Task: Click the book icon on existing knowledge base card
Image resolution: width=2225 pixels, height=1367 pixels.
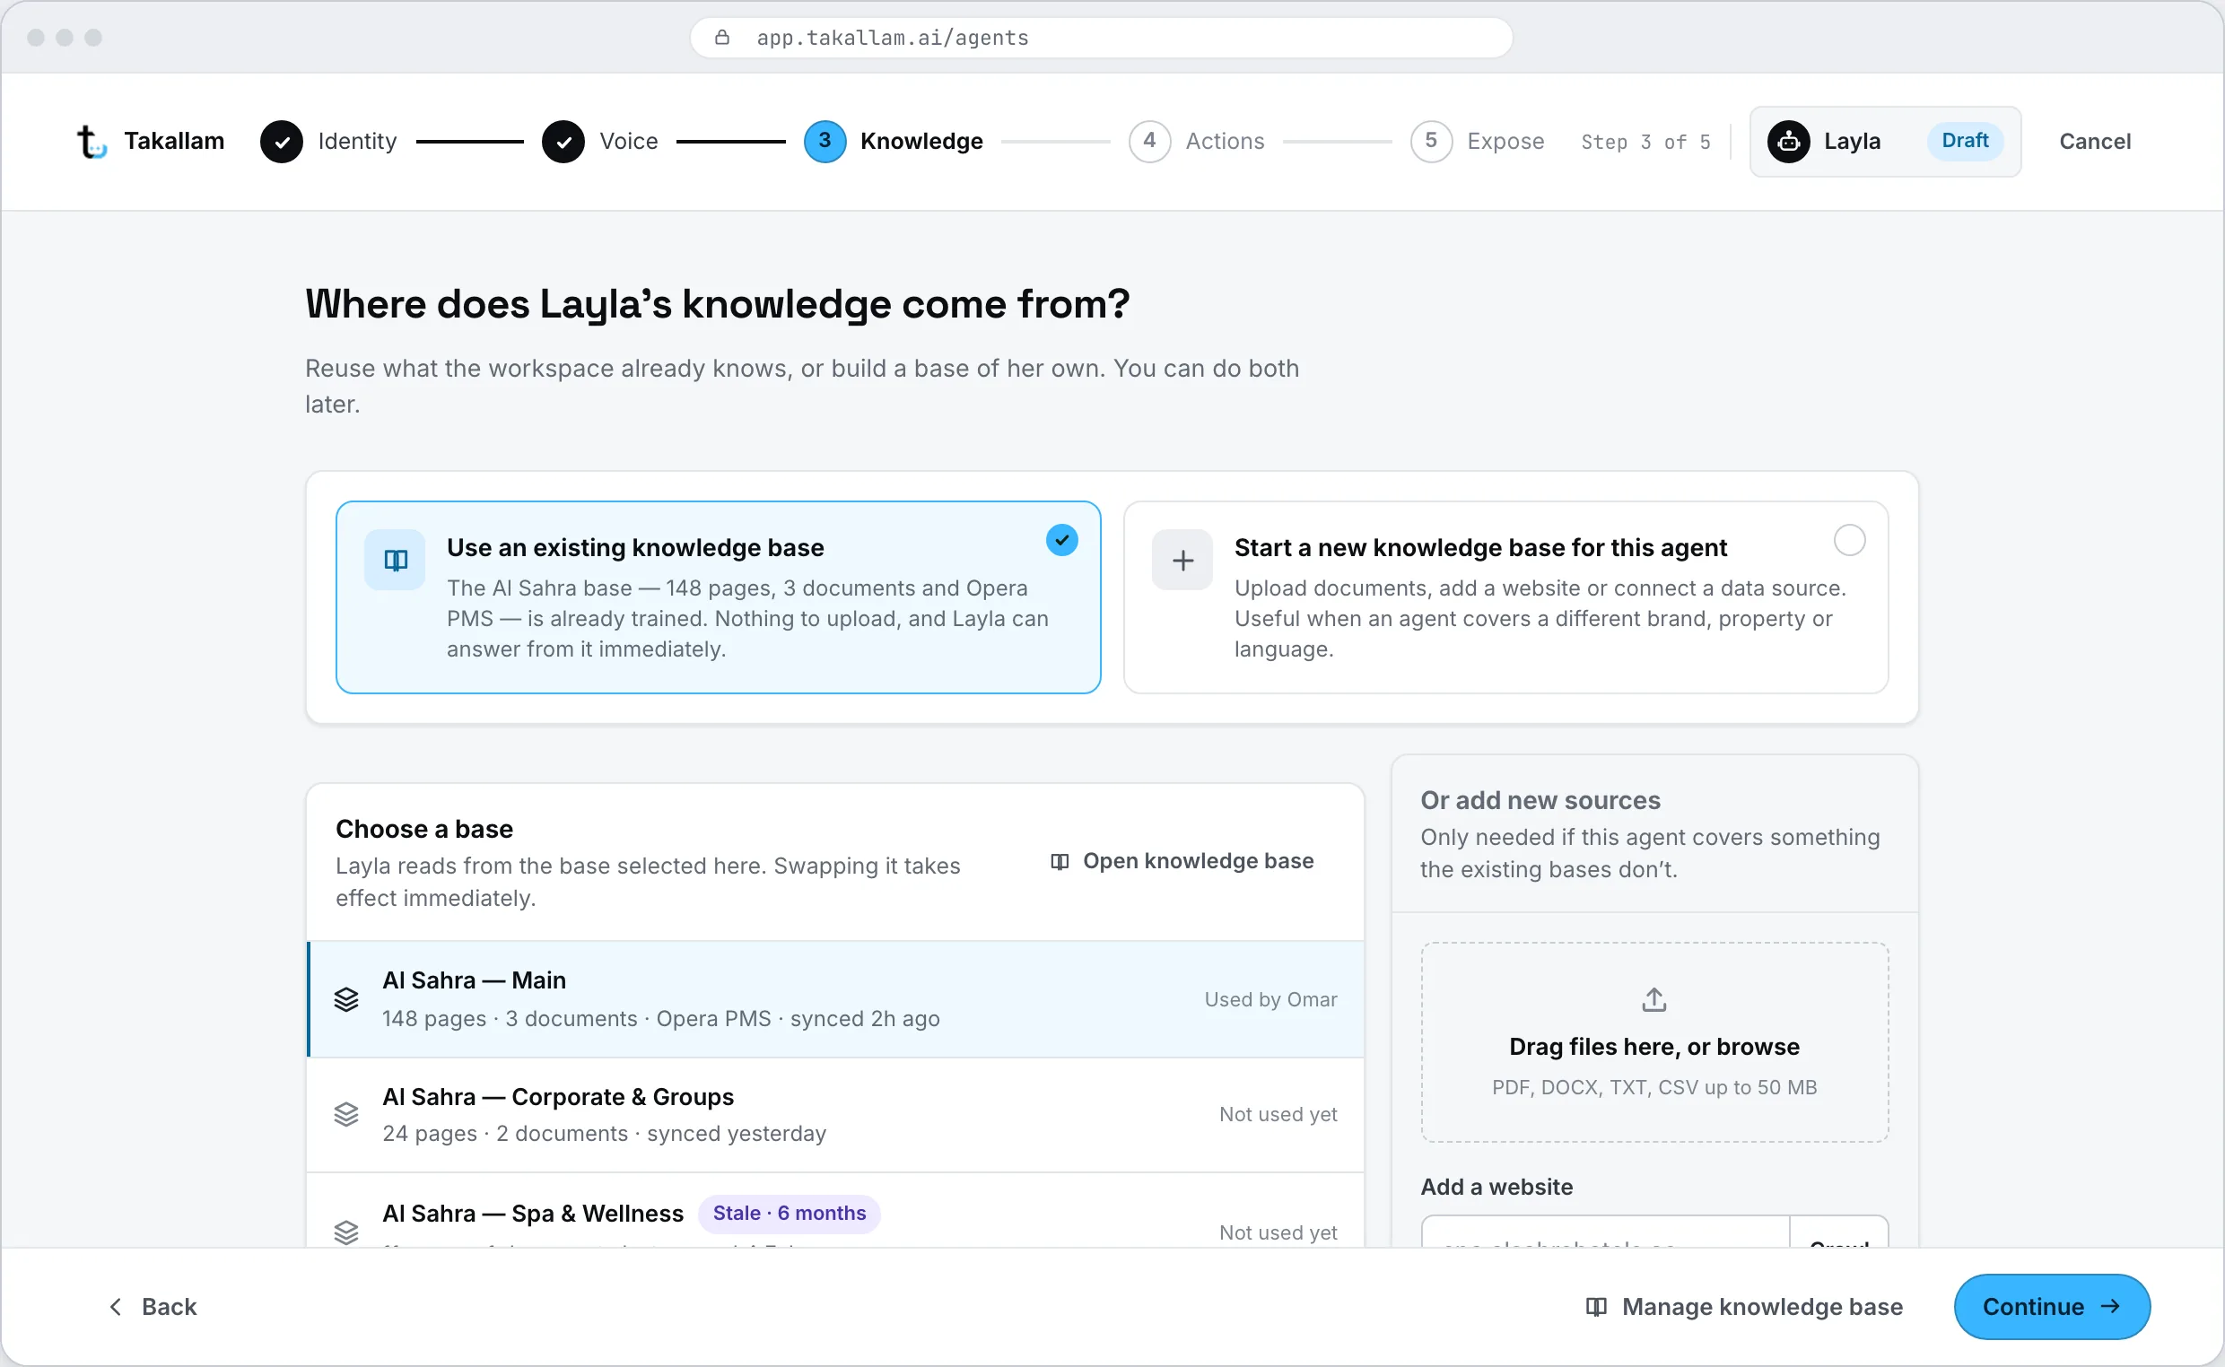Action: pos(395,560)
